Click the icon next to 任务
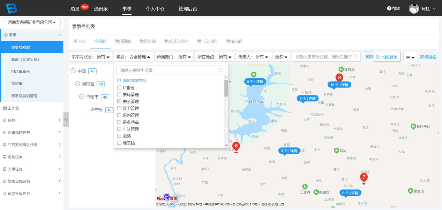 tap(5, 120)
